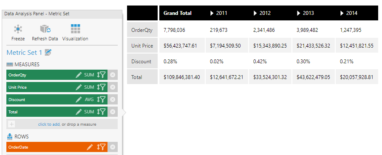Screen dimensions: 382x155
Task: Open sort/filter for Discount measure
Action: [101, 99]
